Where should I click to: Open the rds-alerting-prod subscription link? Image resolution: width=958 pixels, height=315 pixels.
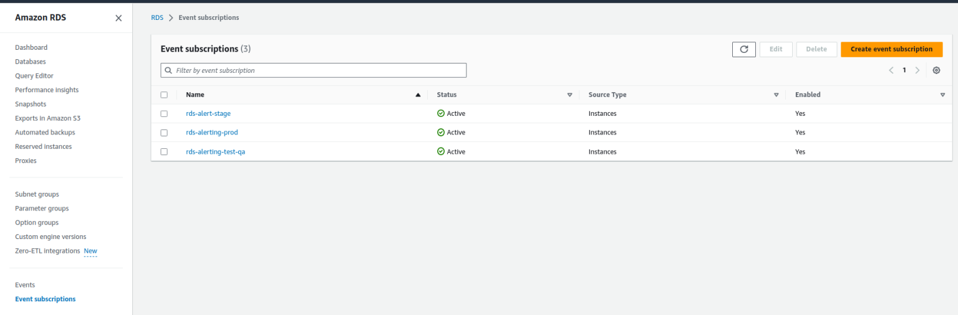pyautogui.click(x=212, y=133)
